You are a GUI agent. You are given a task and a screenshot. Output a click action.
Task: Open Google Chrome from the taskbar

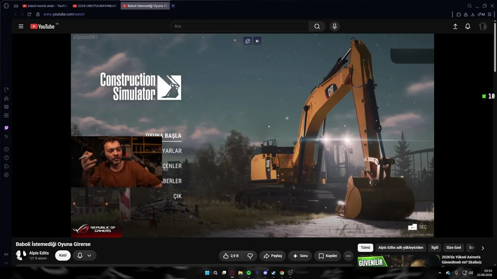coord(282,273)
